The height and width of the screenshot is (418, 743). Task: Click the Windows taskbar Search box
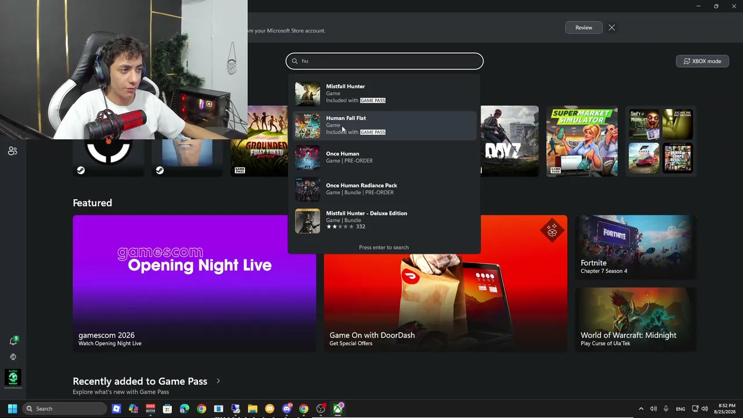click(64, 409)
